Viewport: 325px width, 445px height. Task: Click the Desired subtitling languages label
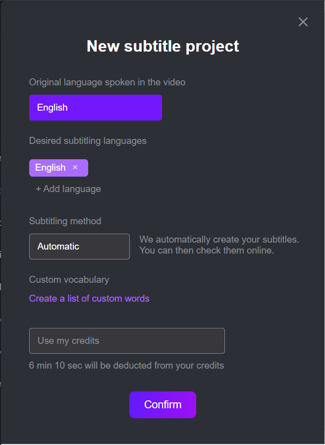[x=88, y=141]
